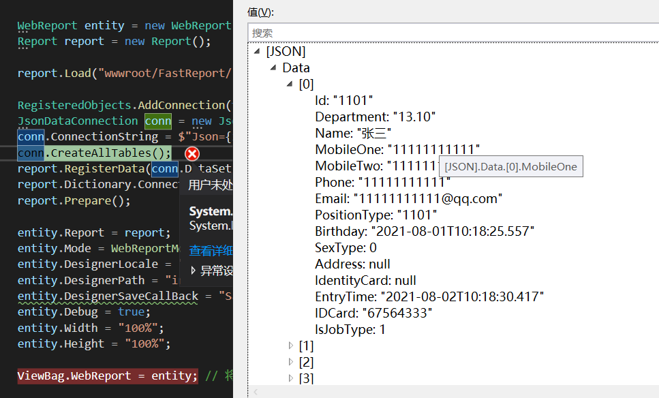
Task: Click the red exception error icon
Action: point(191,154)
